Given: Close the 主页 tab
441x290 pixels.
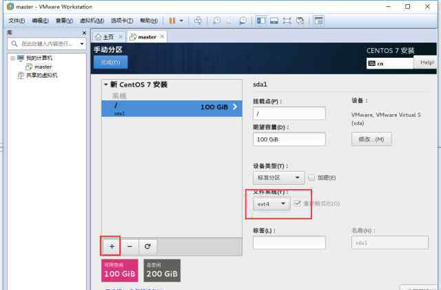Looking at the screenshot, I should (x=121, y=36).
